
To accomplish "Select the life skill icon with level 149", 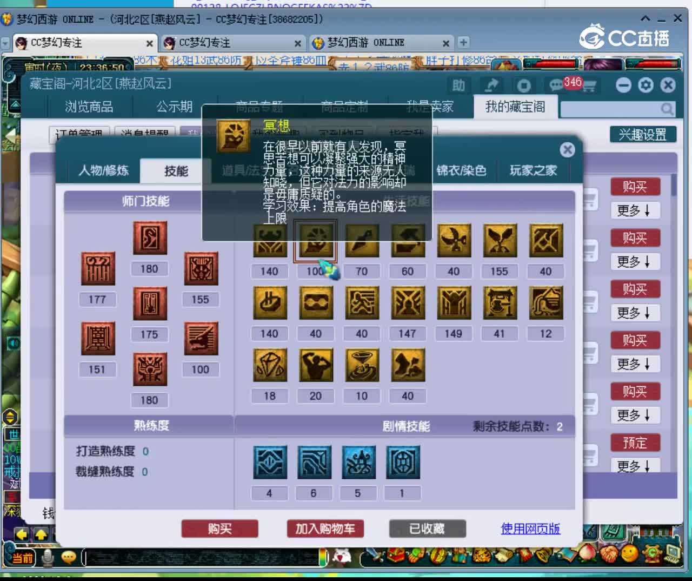I will 453,303.
